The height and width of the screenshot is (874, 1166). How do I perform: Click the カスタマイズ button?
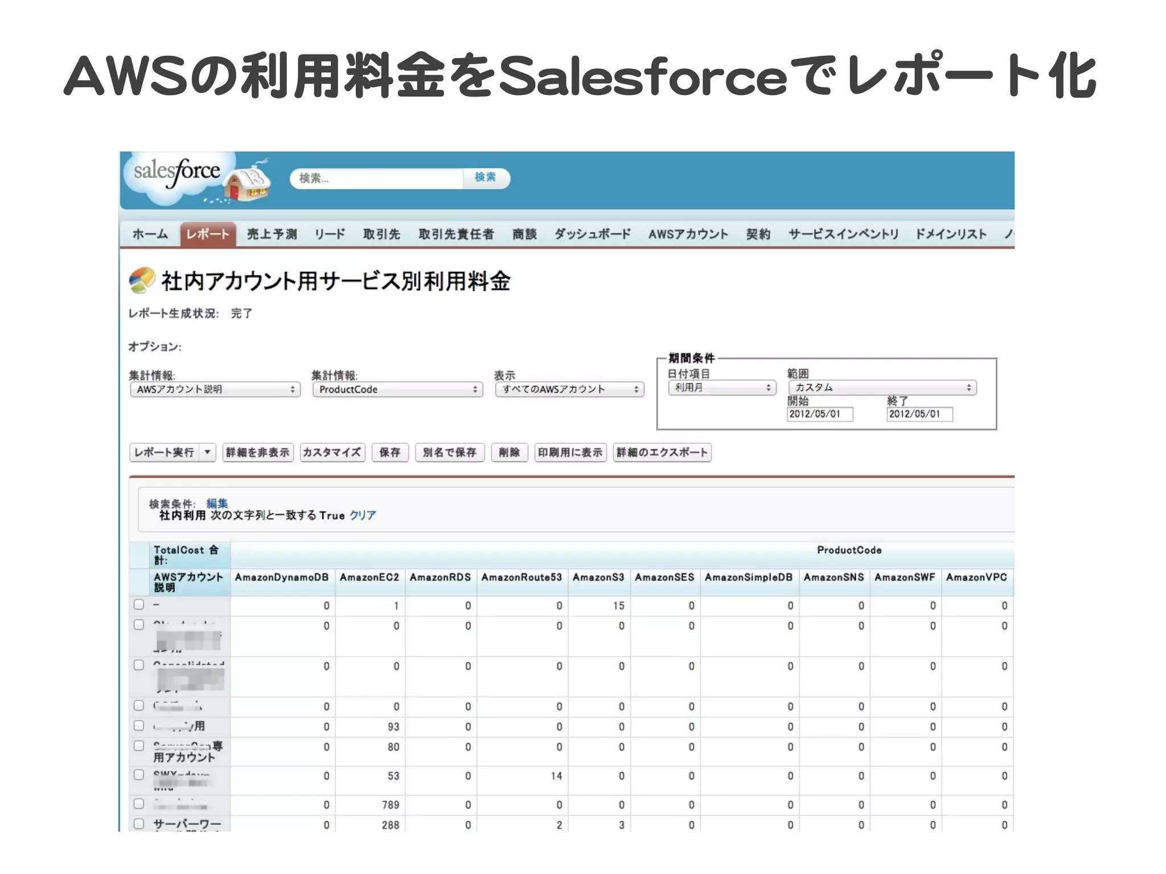point(332,452)
